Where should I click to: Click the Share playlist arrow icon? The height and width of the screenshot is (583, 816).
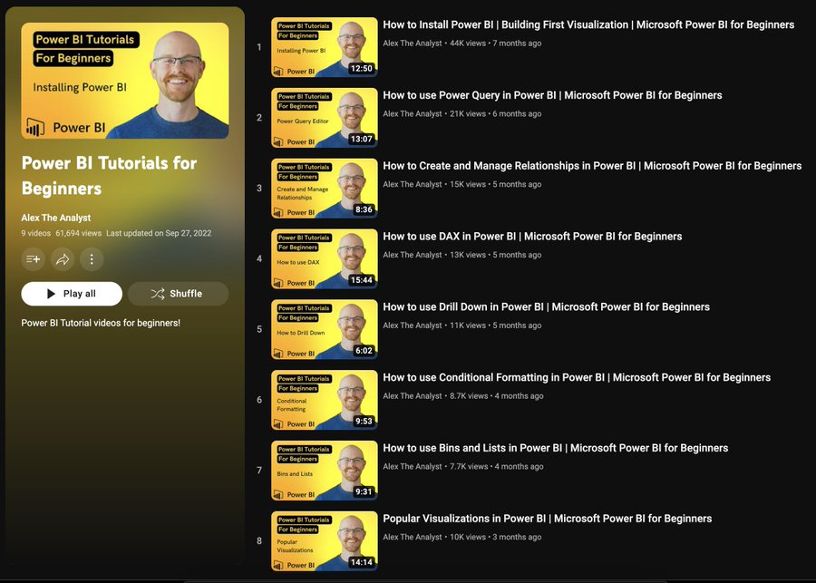coord(63,258)
